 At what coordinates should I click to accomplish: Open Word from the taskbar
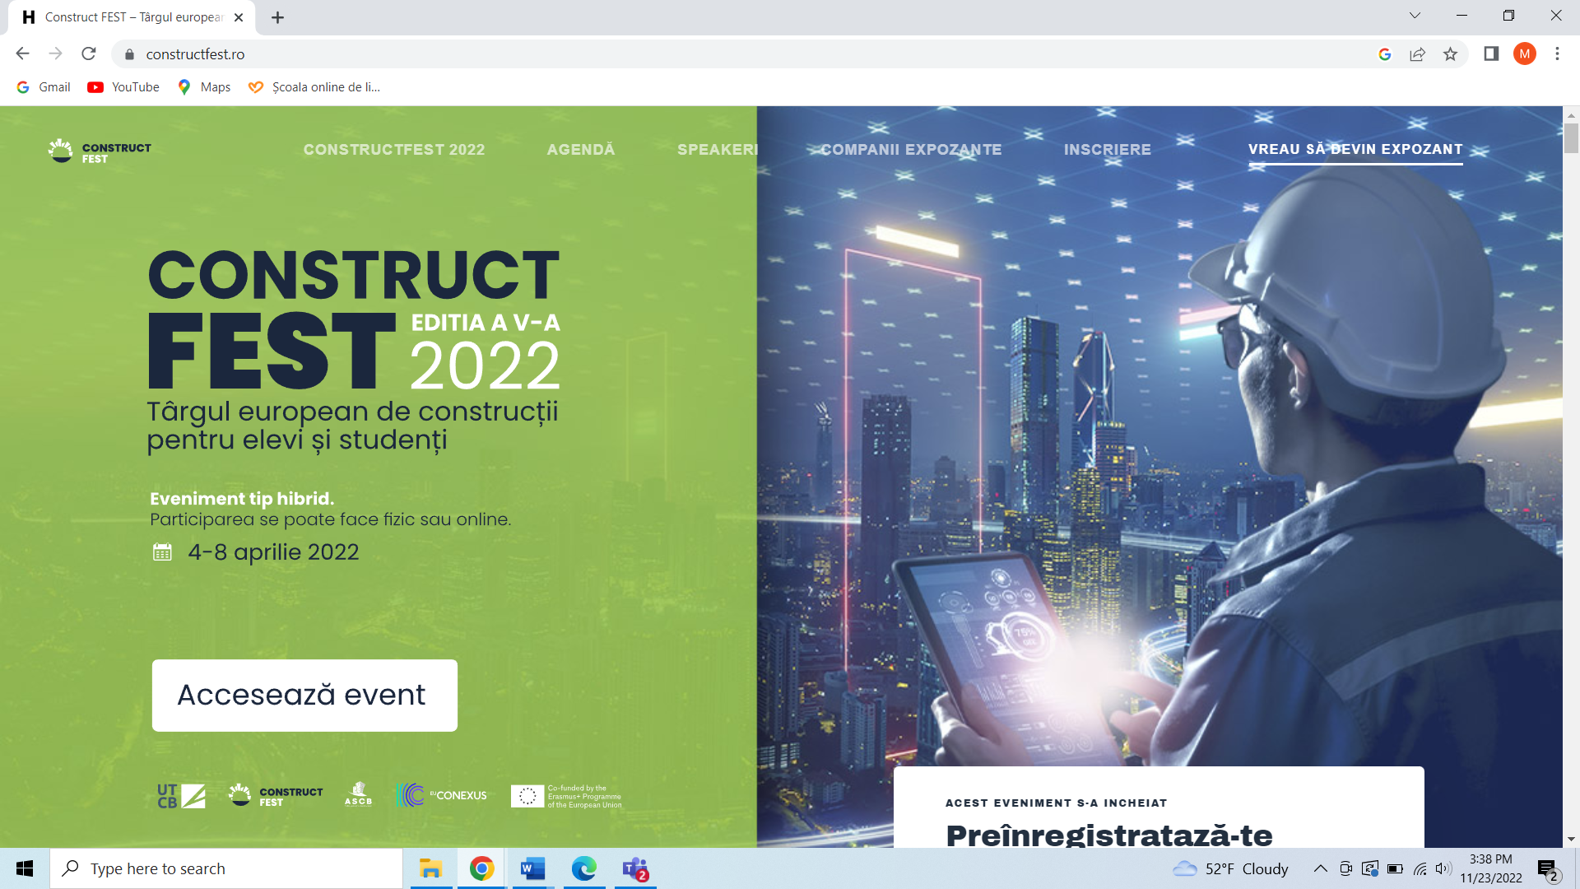[532, 868]
